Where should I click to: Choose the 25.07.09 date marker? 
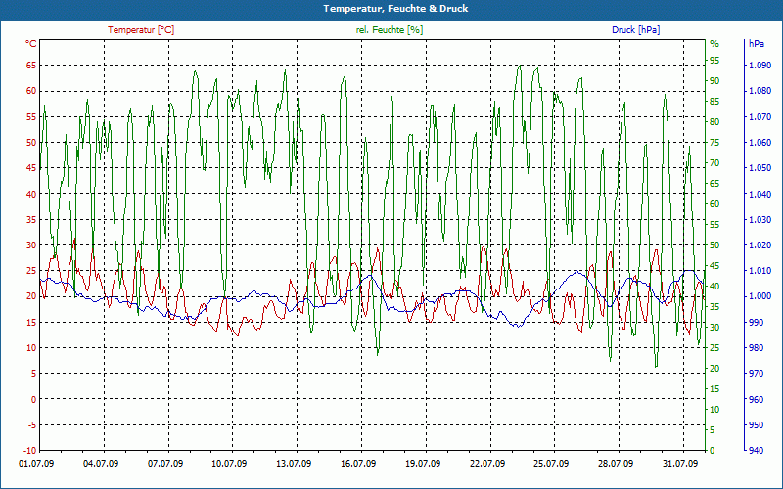pyautogui.click(x=551, y=464)
